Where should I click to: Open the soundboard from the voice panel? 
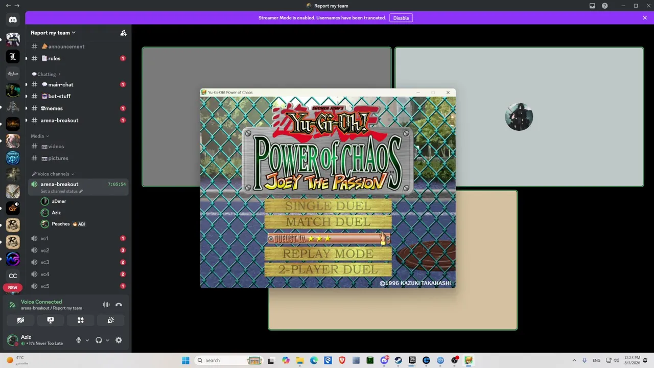[111, 320]
